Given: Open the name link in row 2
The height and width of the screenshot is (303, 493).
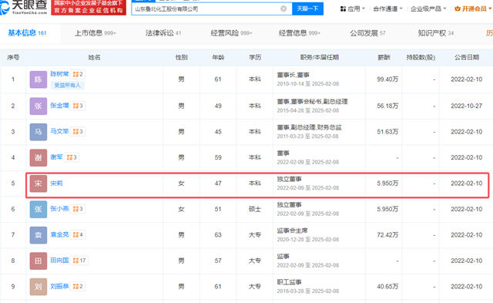Looking at the screenshot, I should (x=59, y=106).
